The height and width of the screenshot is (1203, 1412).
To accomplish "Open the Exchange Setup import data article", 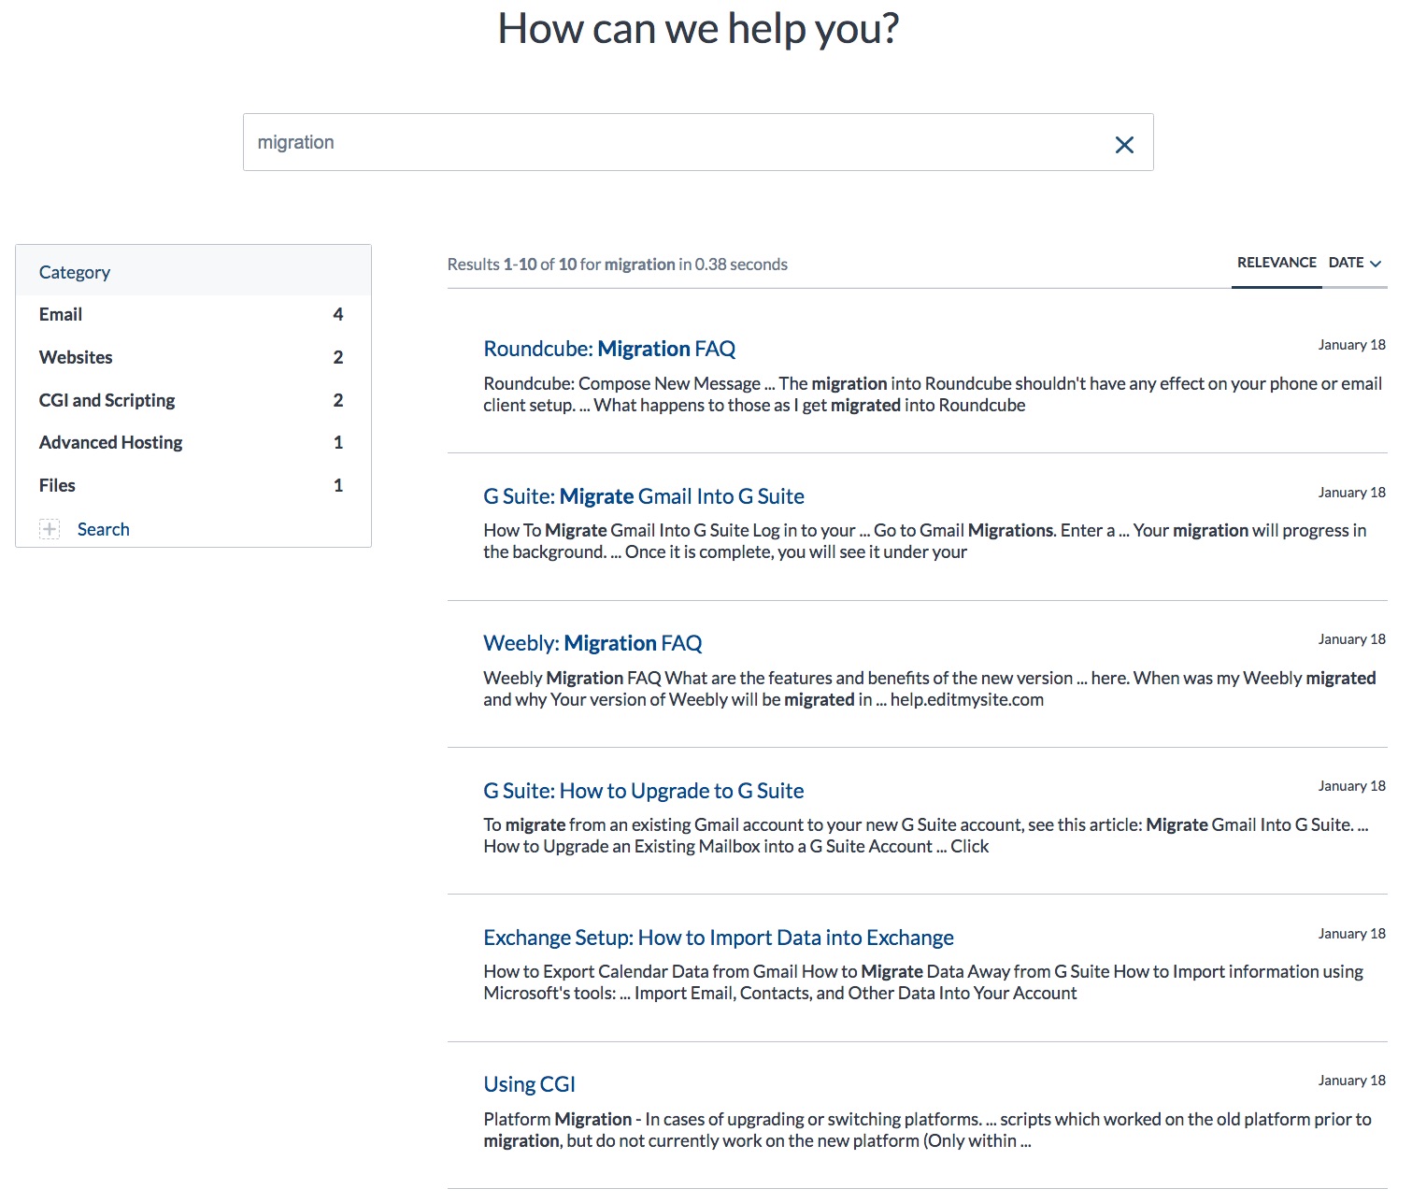I will tap(718, 937).
